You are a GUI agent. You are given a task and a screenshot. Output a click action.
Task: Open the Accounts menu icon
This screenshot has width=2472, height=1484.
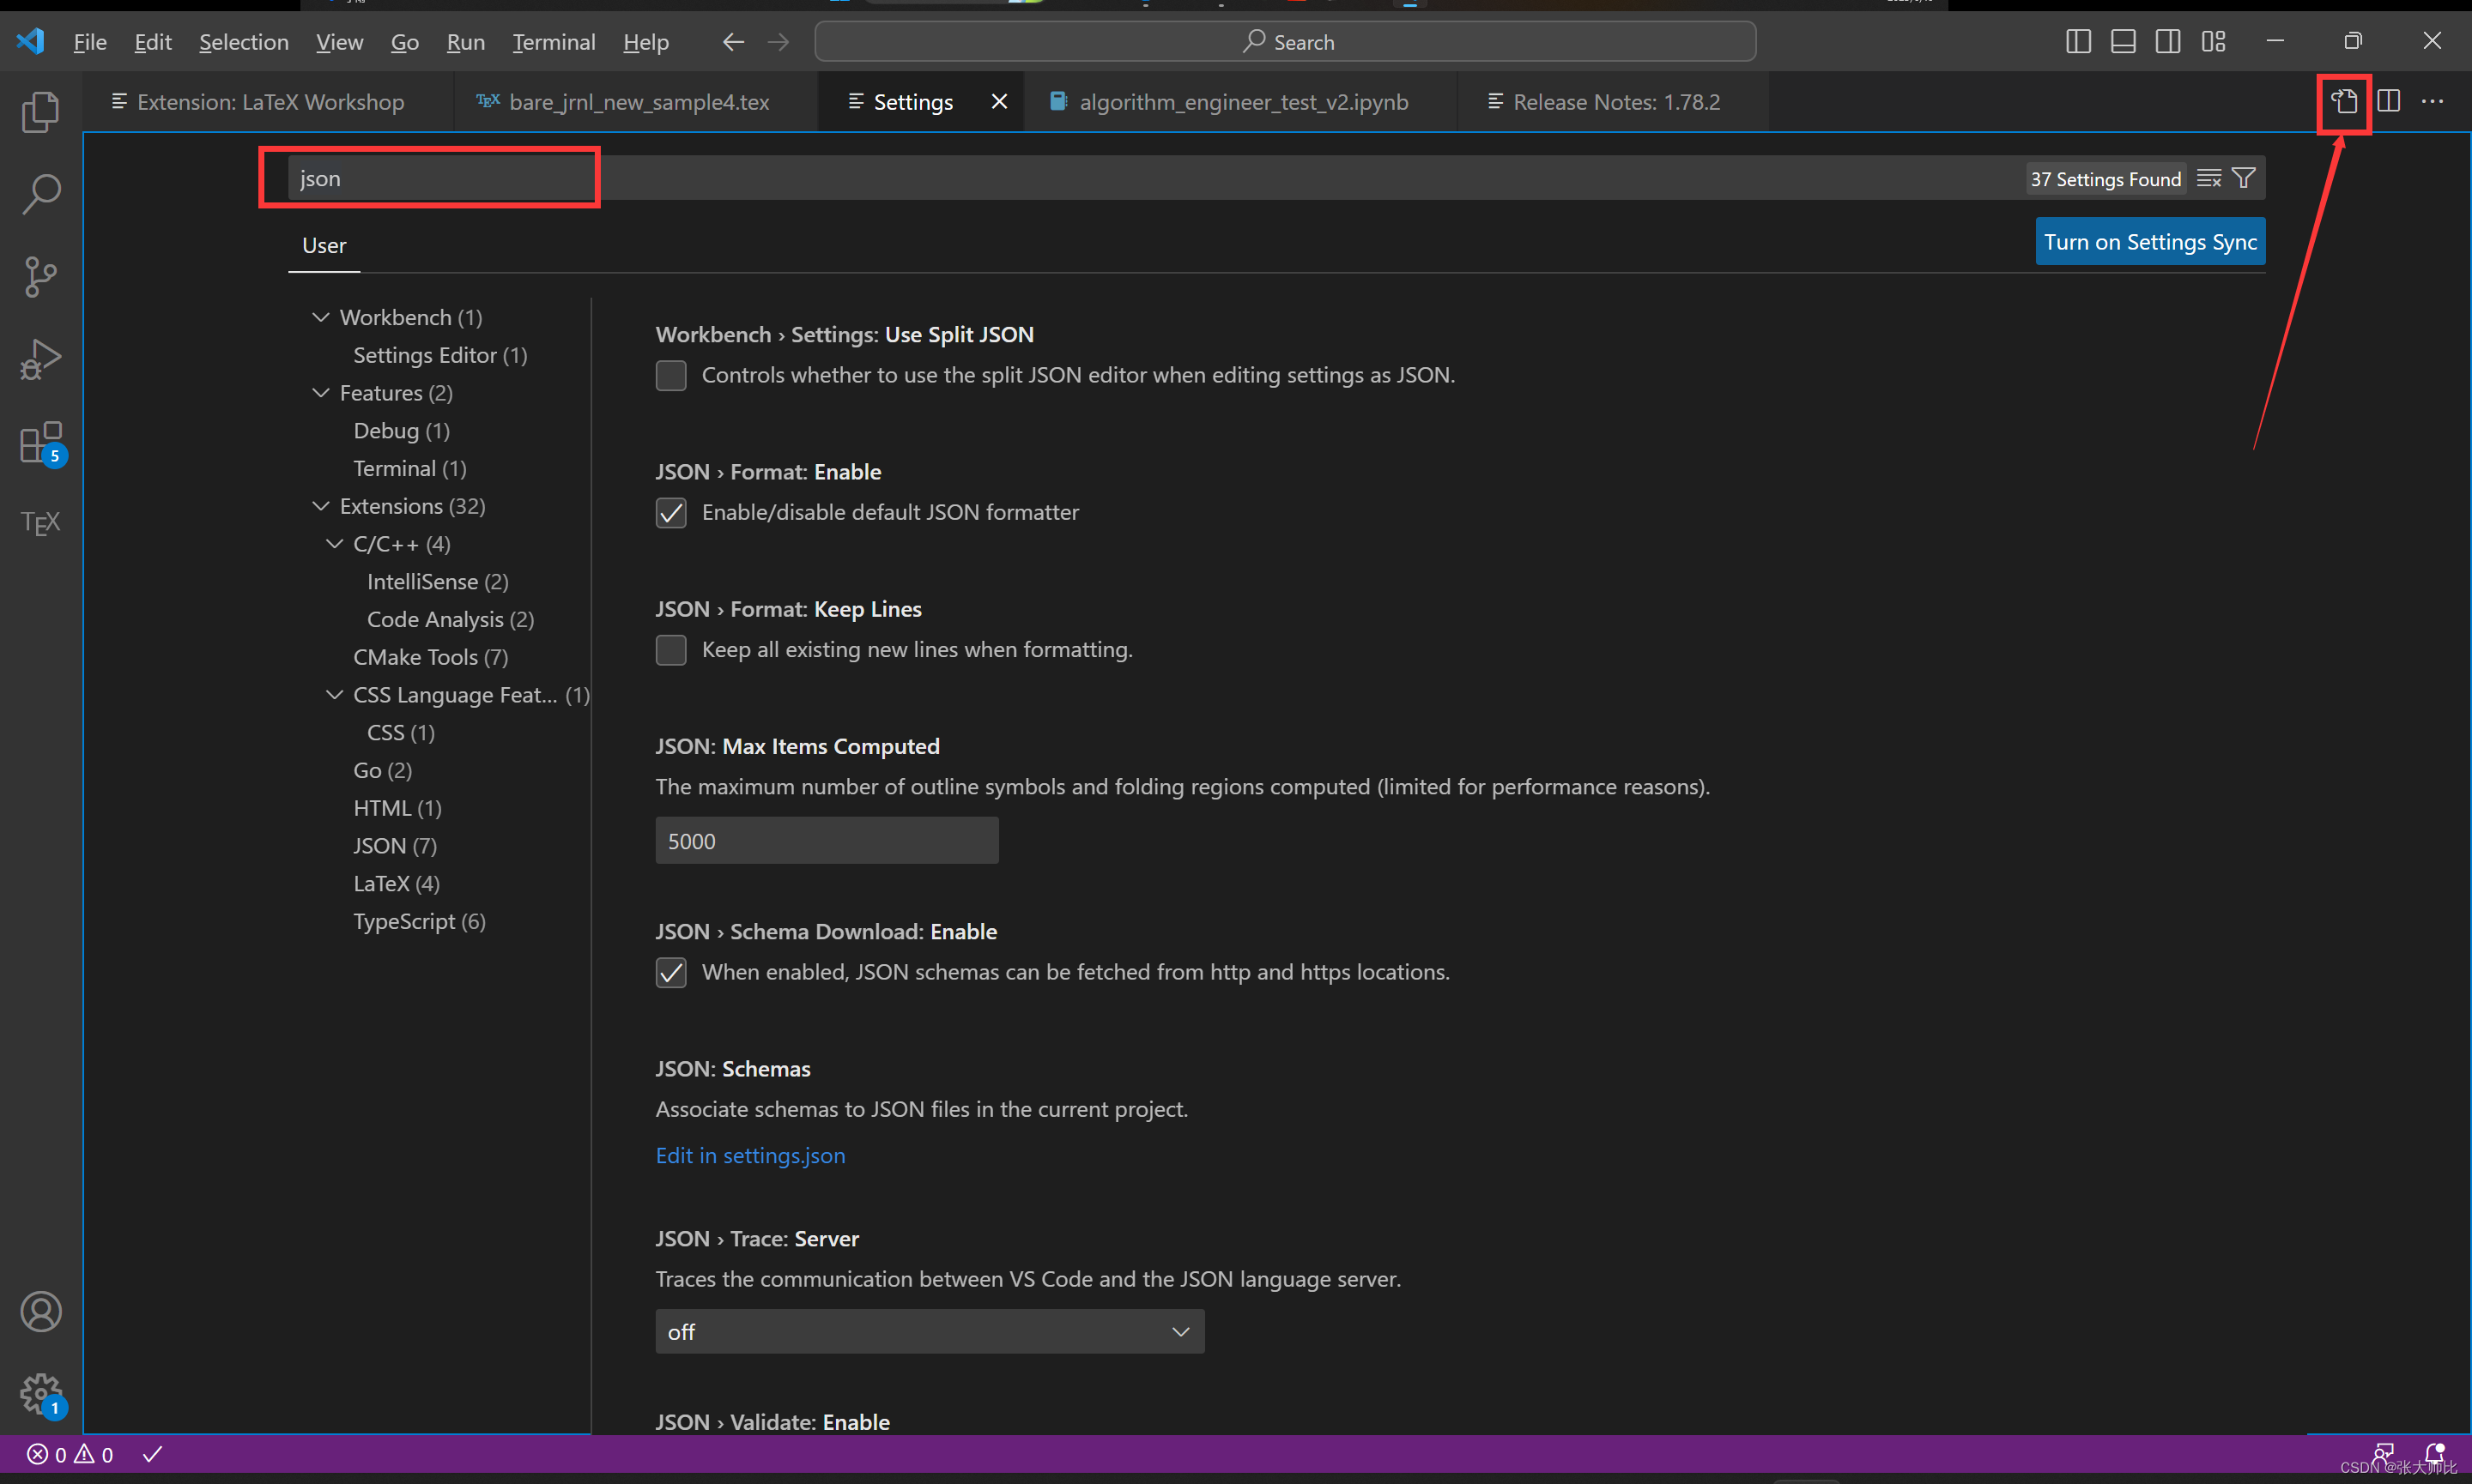click(41, 1312)
